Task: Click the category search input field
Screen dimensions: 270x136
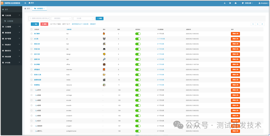Action: point(39,18)
